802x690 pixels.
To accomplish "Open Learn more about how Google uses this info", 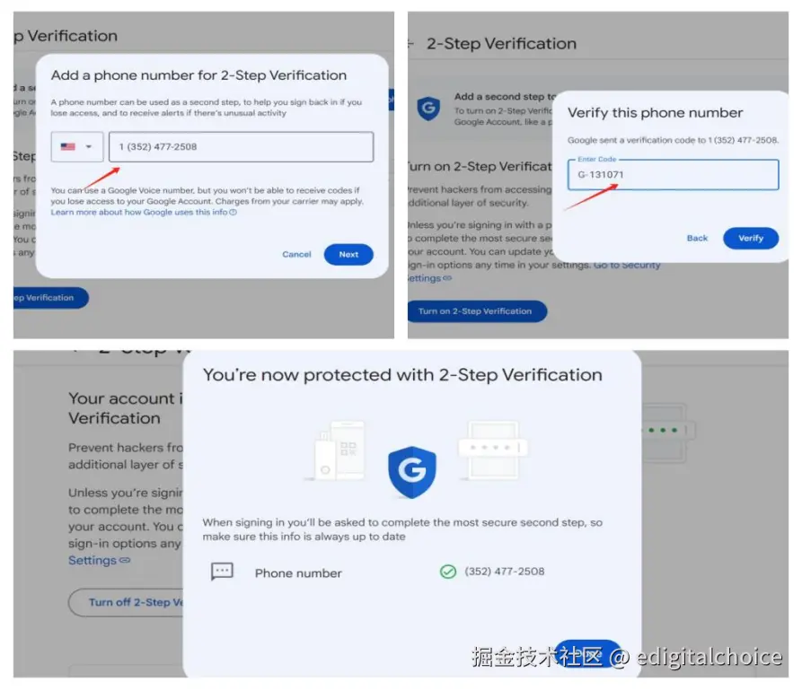I will (x=138, y=212).
